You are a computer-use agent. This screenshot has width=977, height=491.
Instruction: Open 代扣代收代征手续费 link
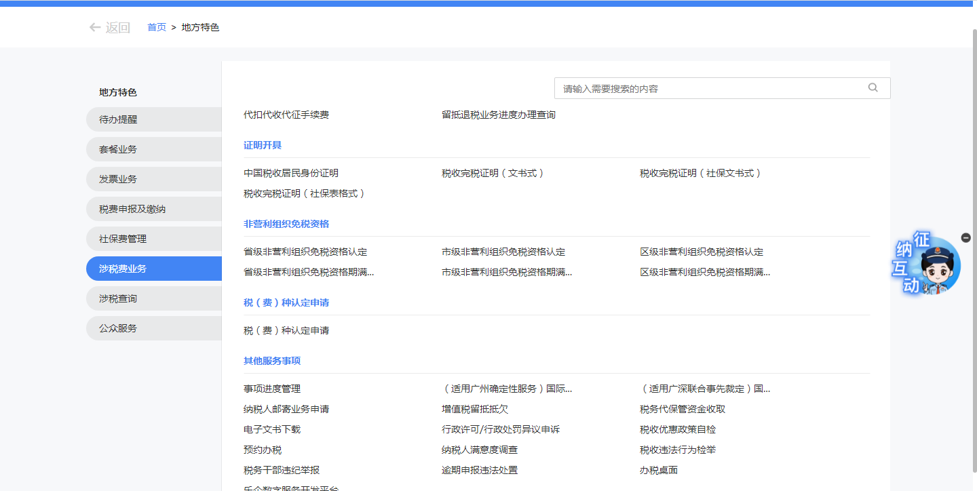click(286, 115)
